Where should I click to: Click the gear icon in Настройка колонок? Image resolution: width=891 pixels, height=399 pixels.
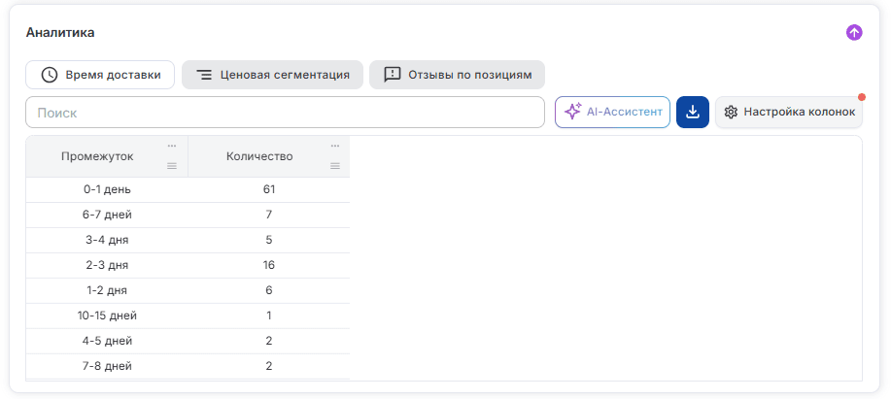(x=731, y=113)
